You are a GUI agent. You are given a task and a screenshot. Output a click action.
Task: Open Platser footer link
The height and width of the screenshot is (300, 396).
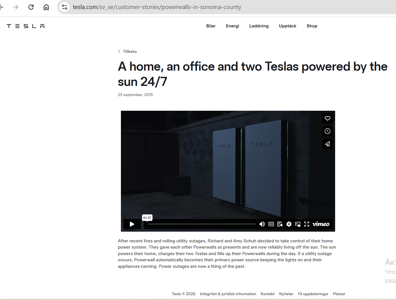(339, 294)
